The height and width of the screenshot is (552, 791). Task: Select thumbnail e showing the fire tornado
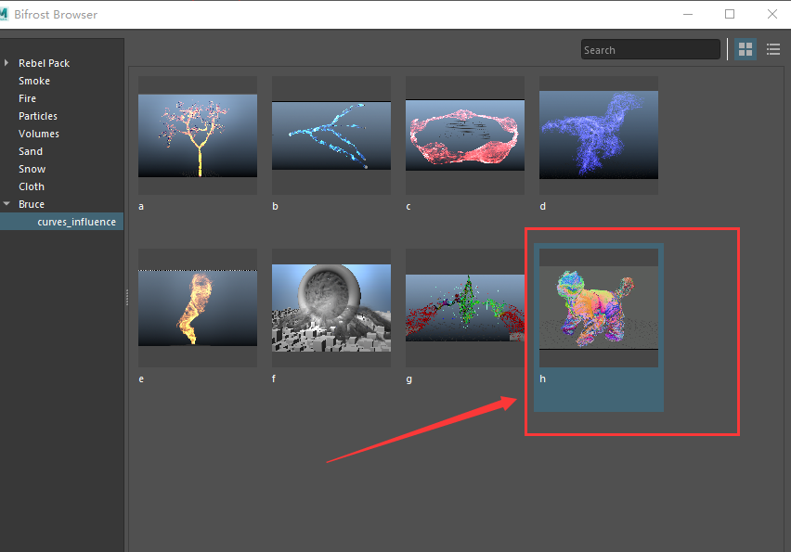point(197,305)
